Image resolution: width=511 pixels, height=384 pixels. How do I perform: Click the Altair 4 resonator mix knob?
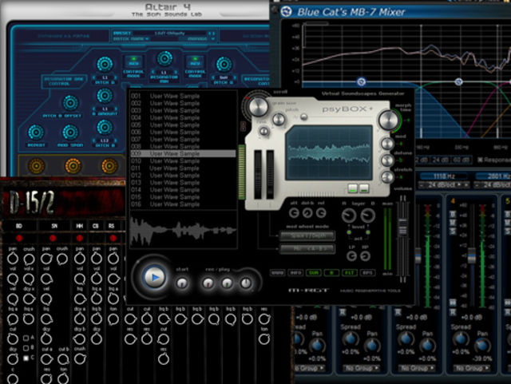[164, 59]
